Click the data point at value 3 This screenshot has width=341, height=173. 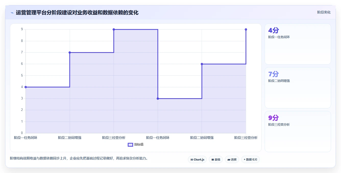pyautogui.click(x=158, y=98)
